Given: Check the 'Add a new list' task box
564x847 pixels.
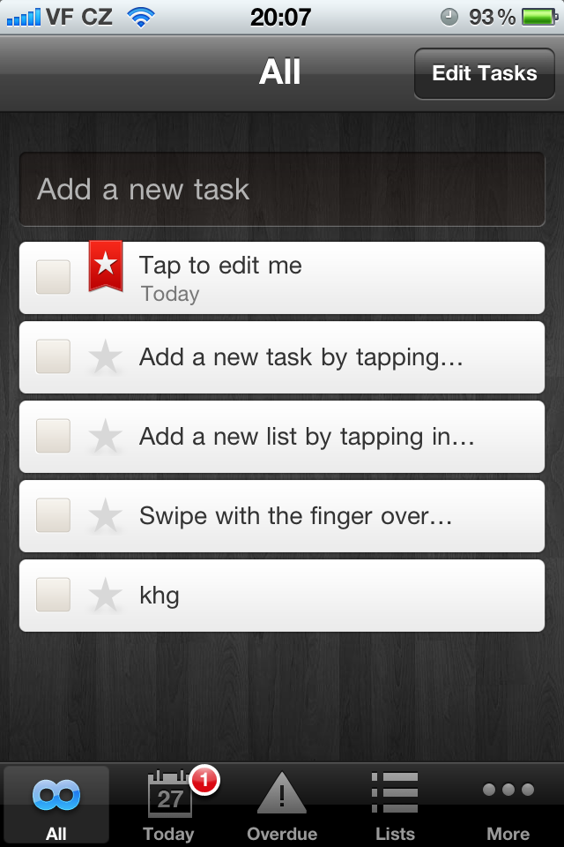Looking at the screenshot, I should [x=53, y=436].
